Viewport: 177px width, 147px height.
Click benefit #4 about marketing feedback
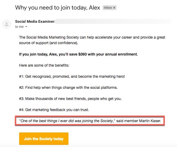(x=54, y=110)
